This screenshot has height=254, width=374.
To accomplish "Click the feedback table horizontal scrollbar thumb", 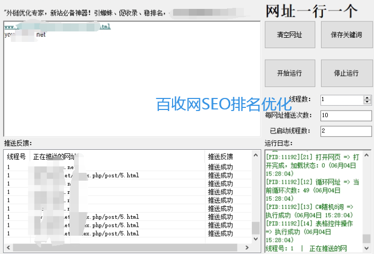I will coord(125,248).
